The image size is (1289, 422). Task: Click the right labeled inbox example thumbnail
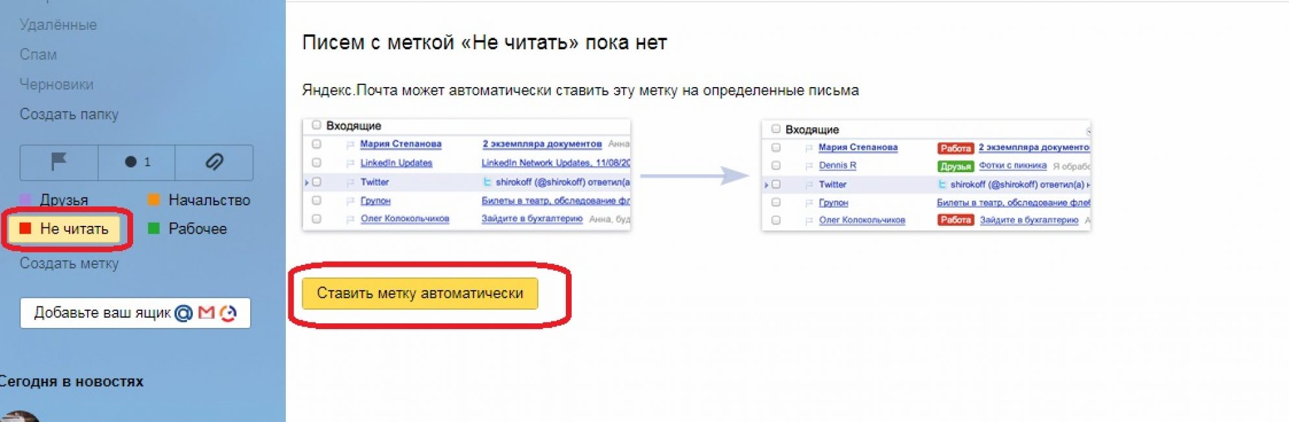(x=926, y=175)
